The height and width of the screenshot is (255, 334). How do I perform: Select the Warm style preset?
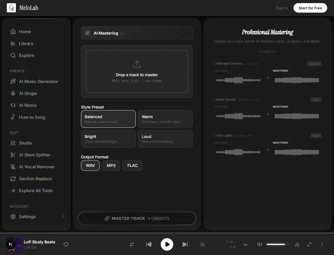(165, 119)
